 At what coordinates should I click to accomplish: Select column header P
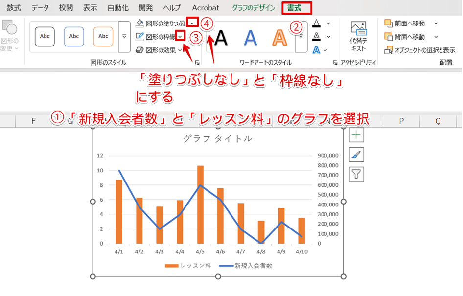pyautogui.click(x=401, y=121)
